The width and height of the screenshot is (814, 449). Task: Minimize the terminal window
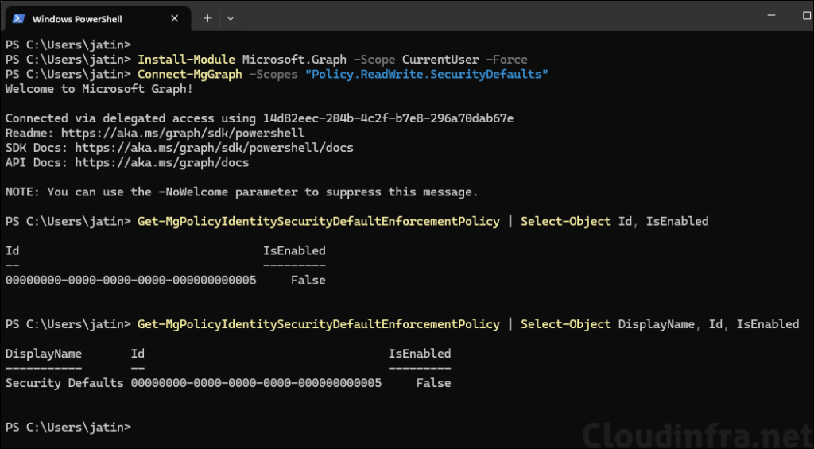703,16
